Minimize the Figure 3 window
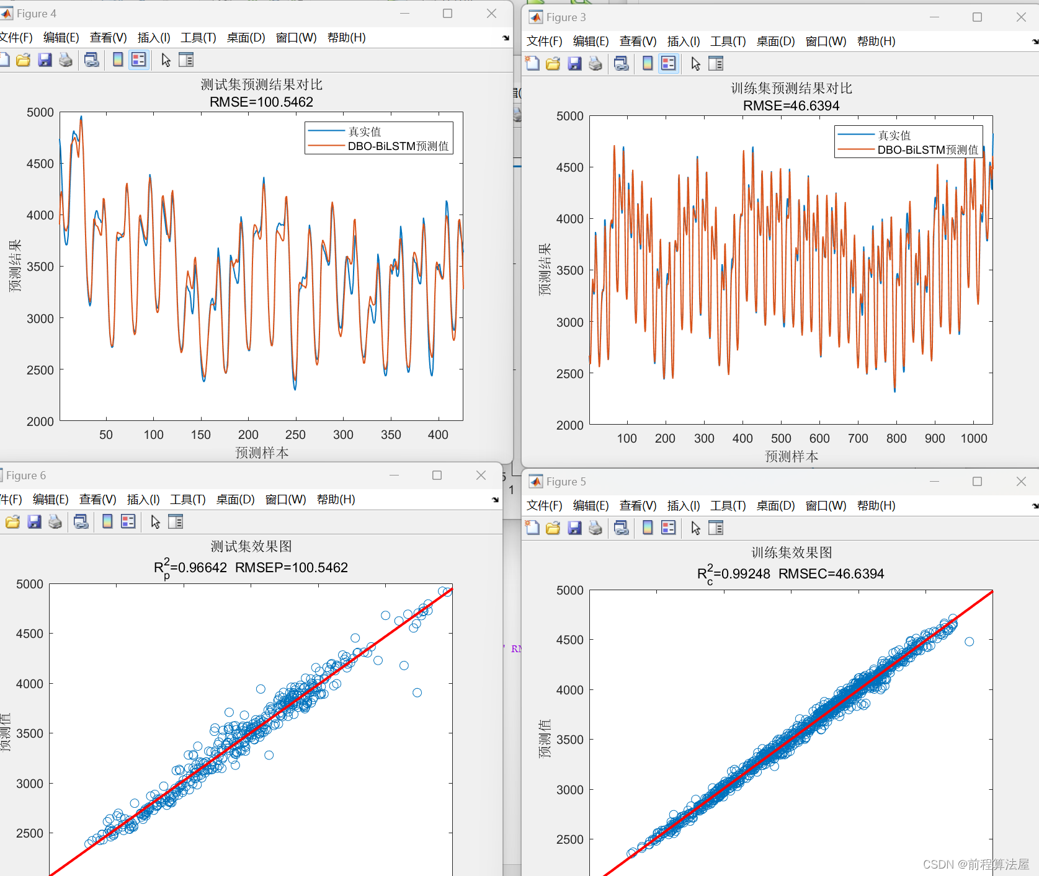 click(x=934, y=17)
